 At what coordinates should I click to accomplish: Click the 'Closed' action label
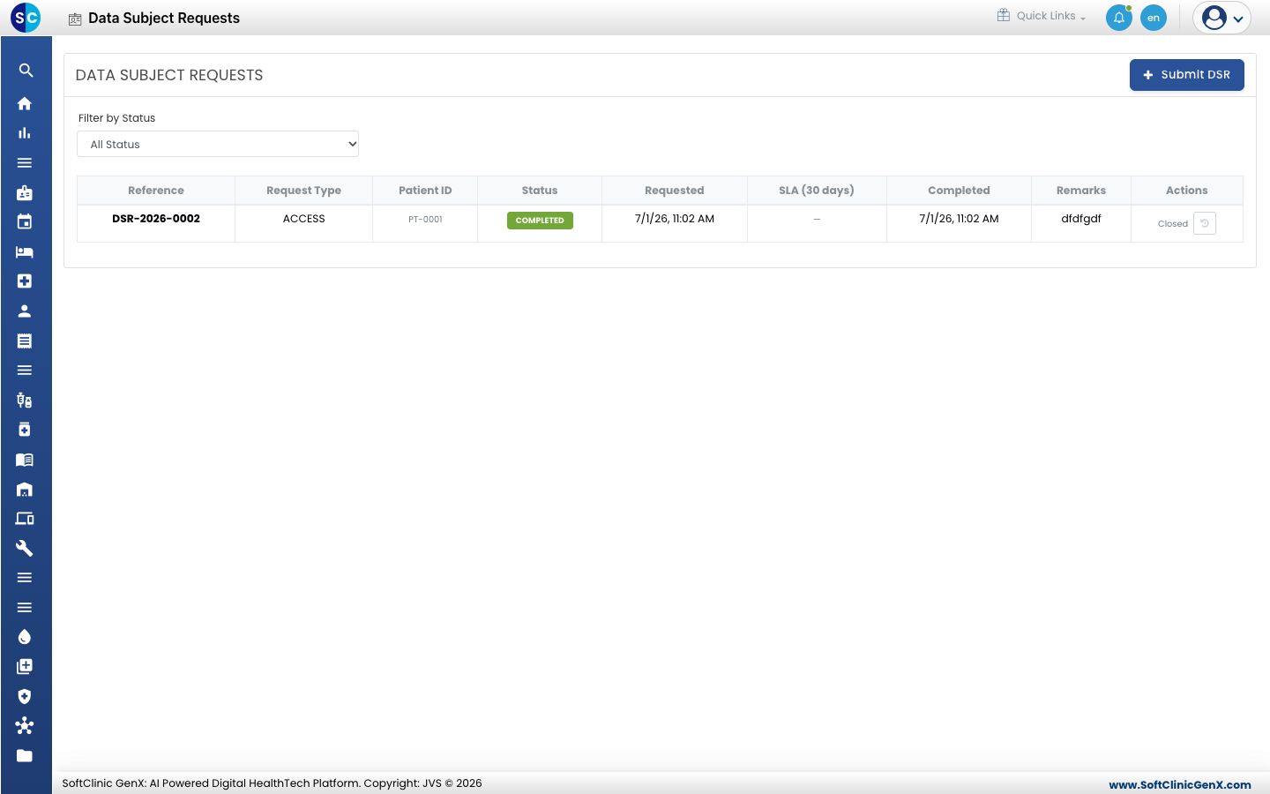tap(1173, 224)
